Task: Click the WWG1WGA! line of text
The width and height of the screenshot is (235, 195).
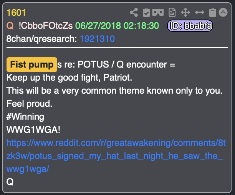Action: point(33,129)
